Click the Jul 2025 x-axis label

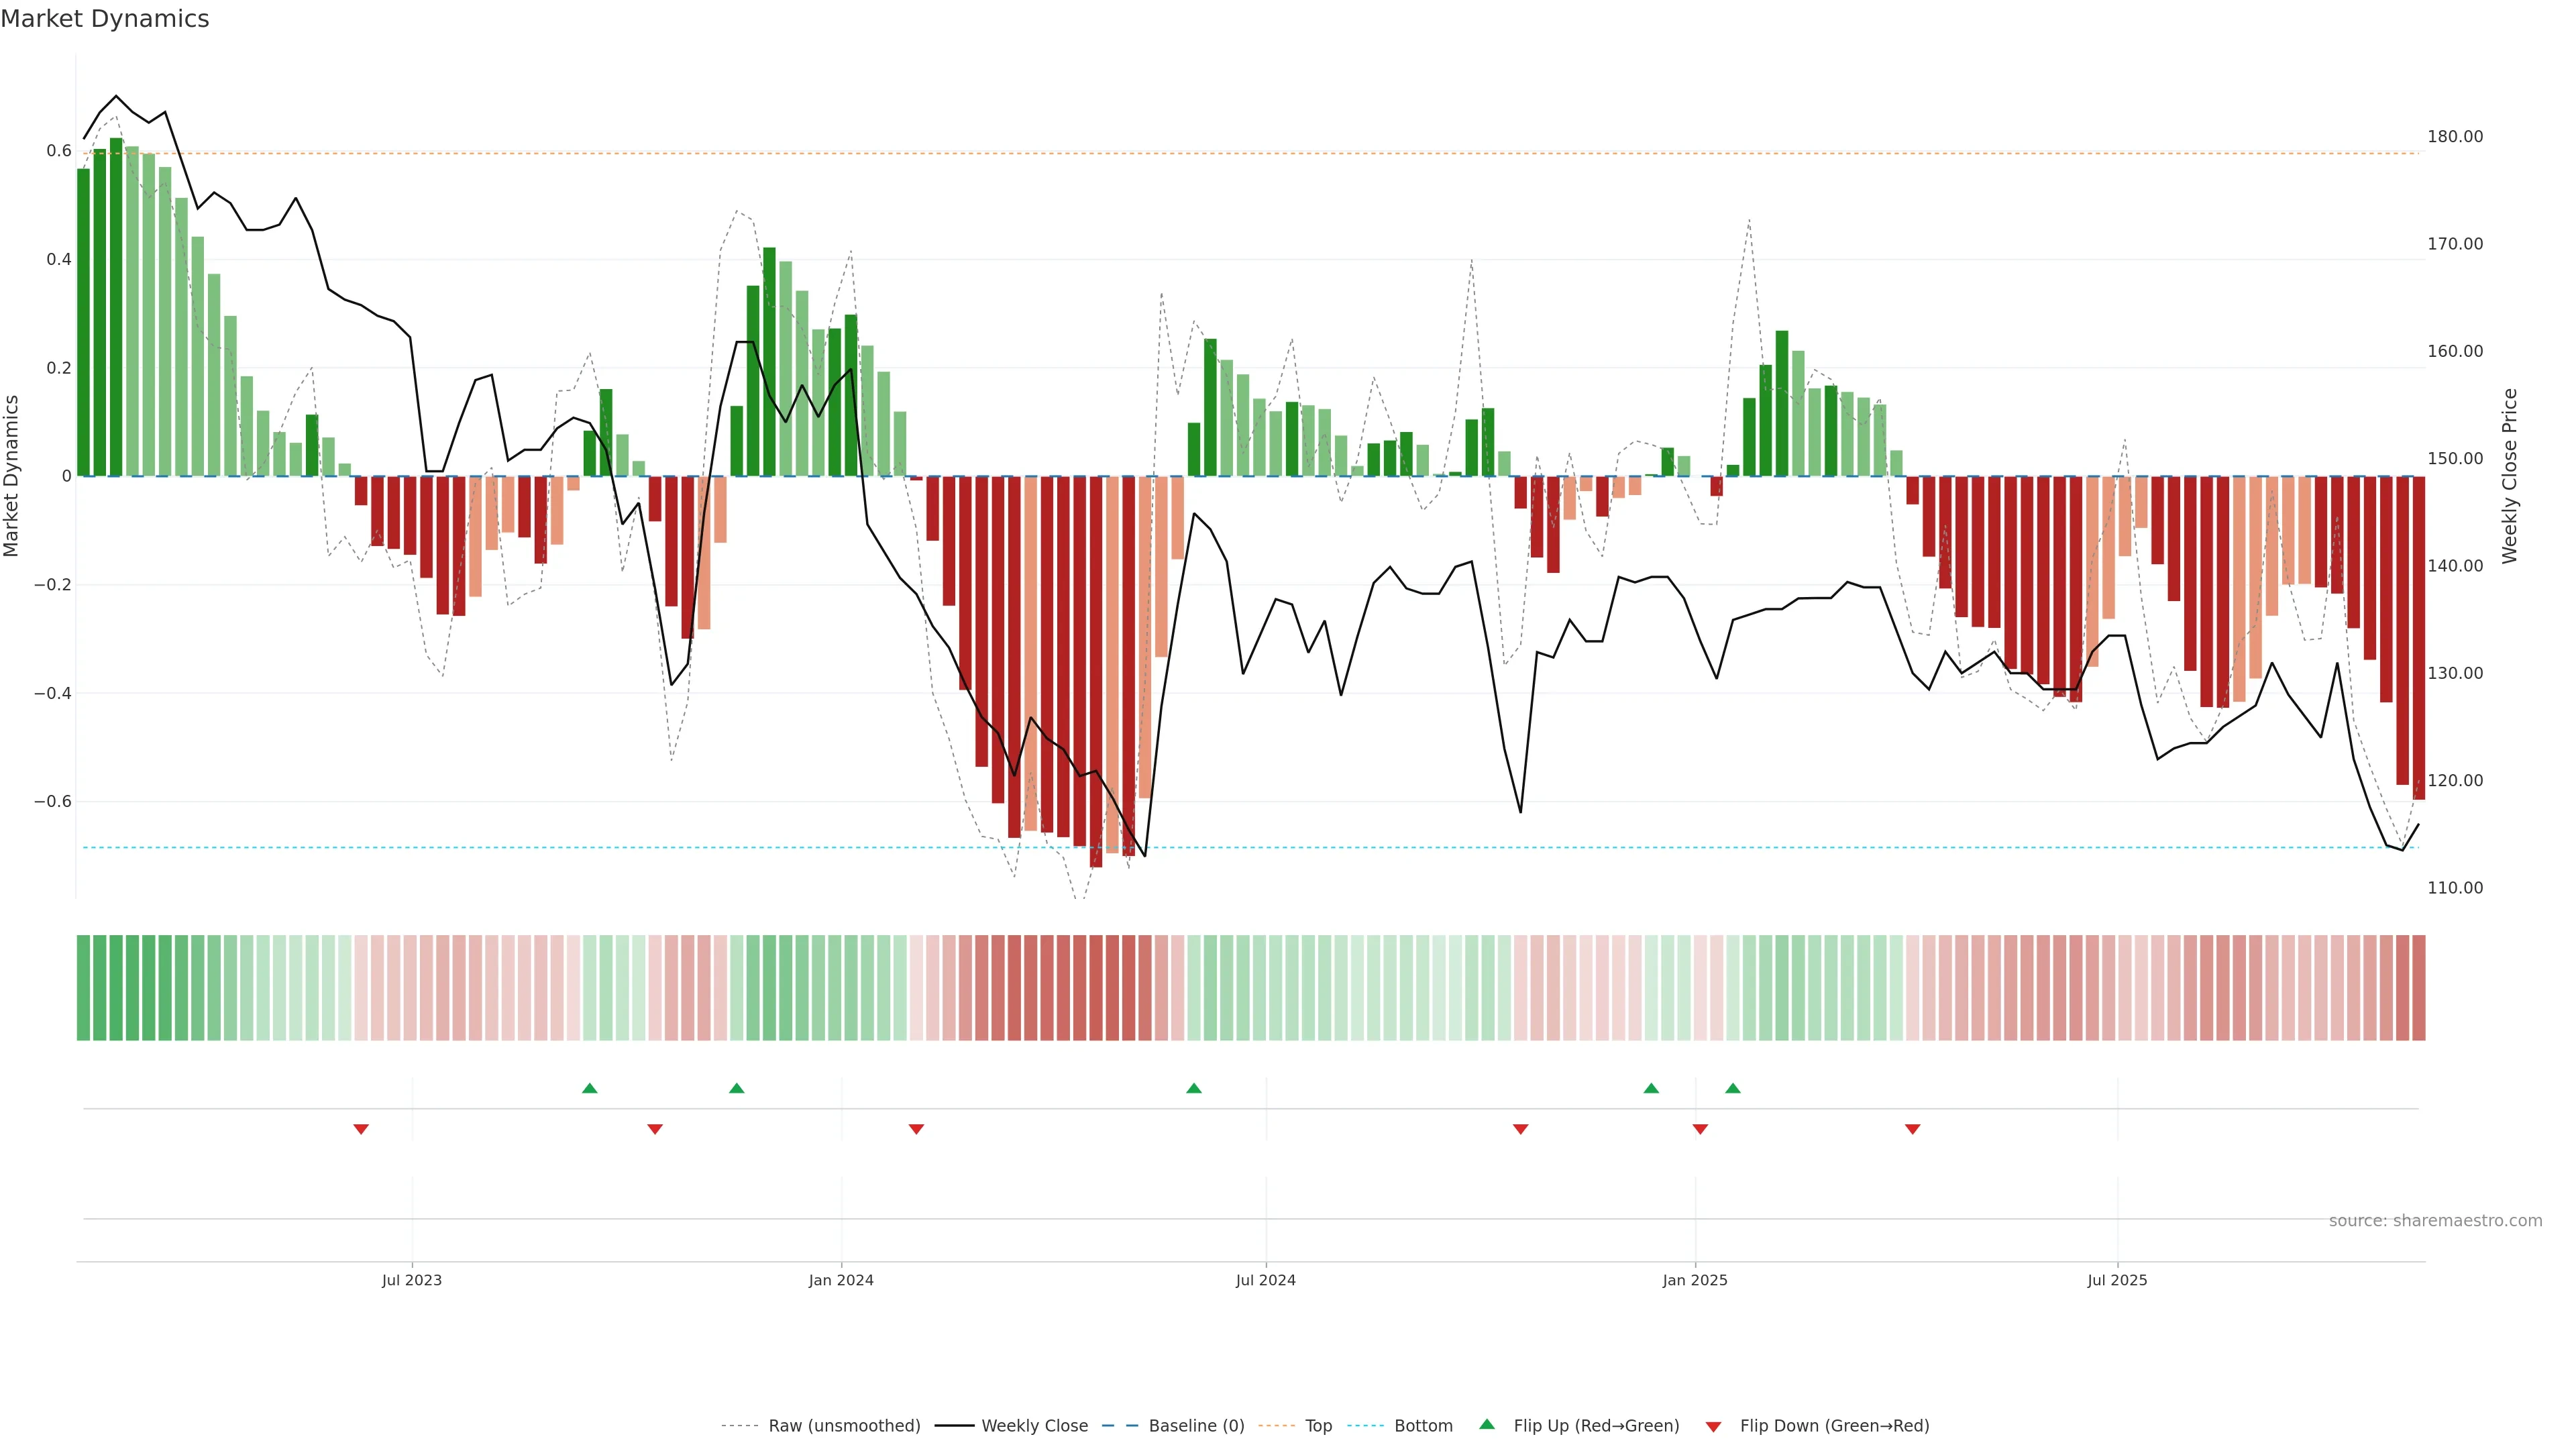[x=2117, y=1280]
